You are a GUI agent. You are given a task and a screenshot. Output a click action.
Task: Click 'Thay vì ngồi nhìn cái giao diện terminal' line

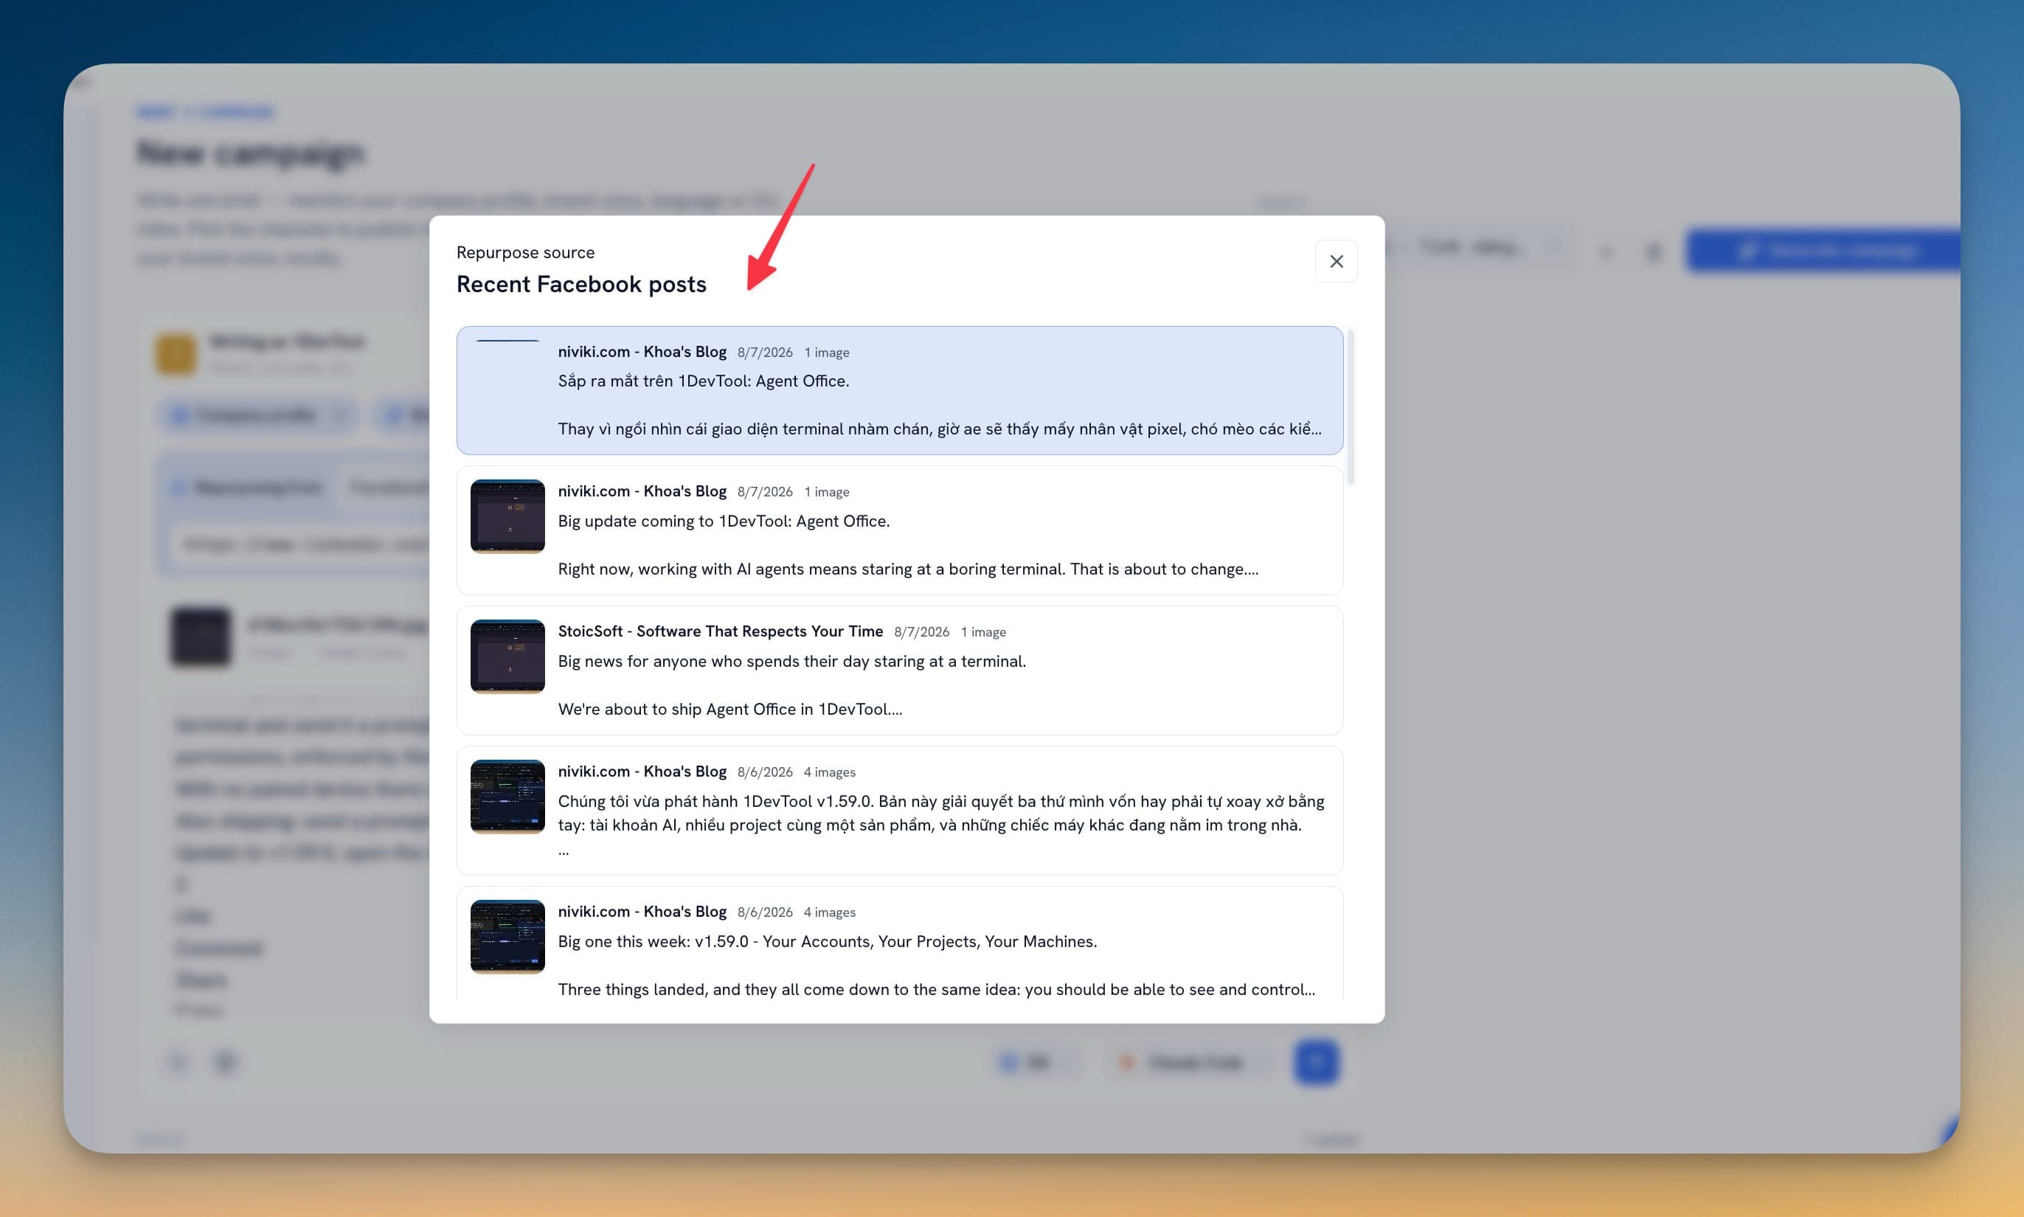[940, 429]
